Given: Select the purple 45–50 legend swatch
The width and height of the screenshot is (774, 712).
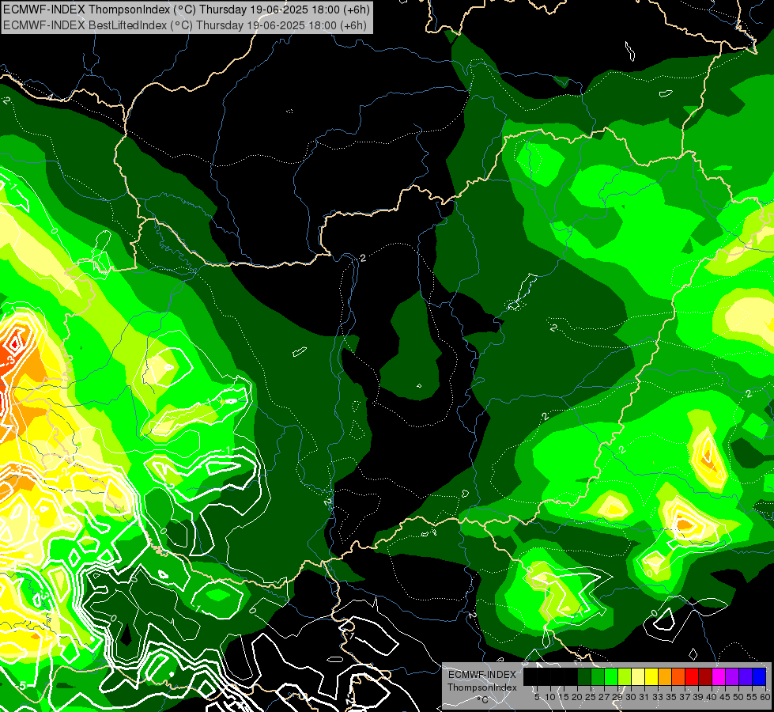Looking at the screenshot, I should tap(732, 676).
